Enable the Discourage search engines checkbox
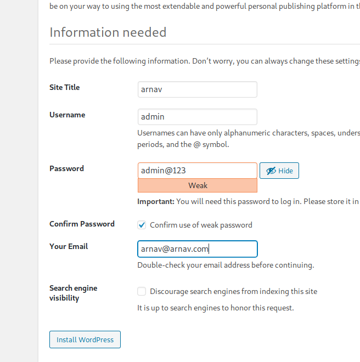This screenshot has width=360, height=362. point(142,292)
